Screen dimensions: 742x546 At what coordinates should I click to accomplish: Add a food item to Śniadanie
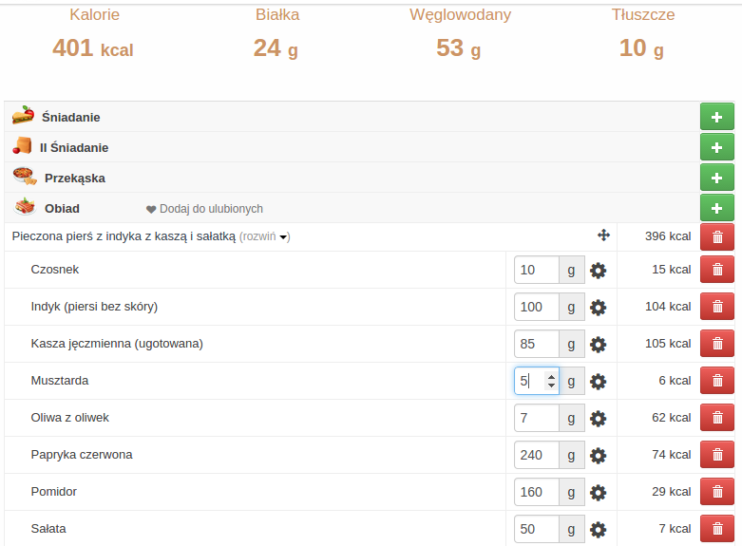coord(716,117)
